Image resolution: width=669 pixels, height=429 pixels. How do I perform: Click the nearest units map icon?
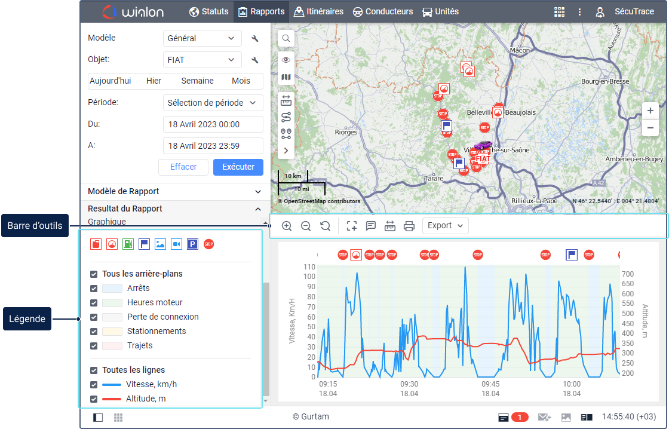286,134
